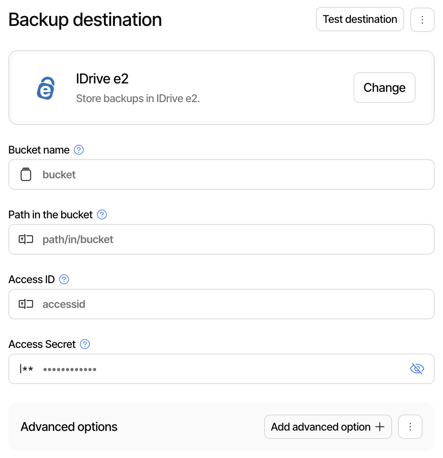Open the Bucket name help tooltip
443x458 pixels.
(x=79, y=150)
